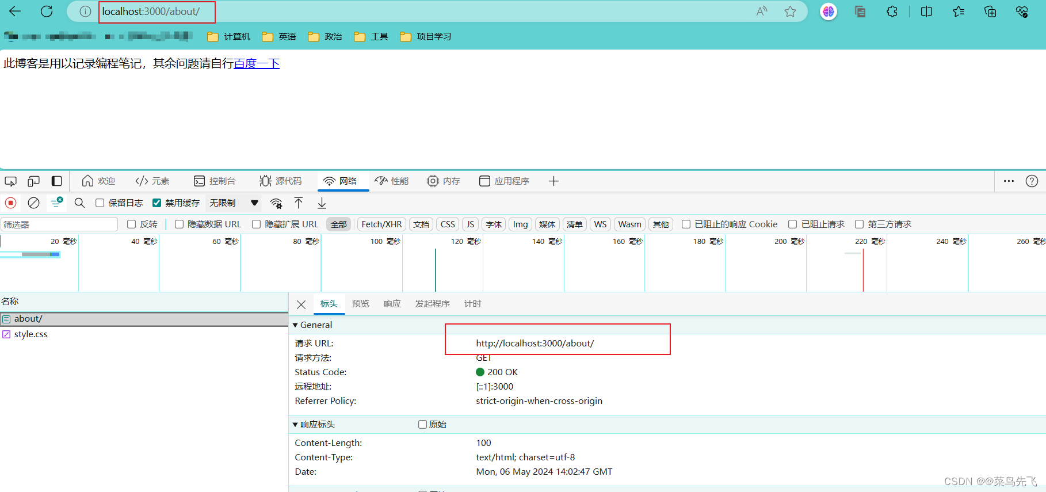
Task: Filter requests by WS type
Action: click(x=600, y=224)
